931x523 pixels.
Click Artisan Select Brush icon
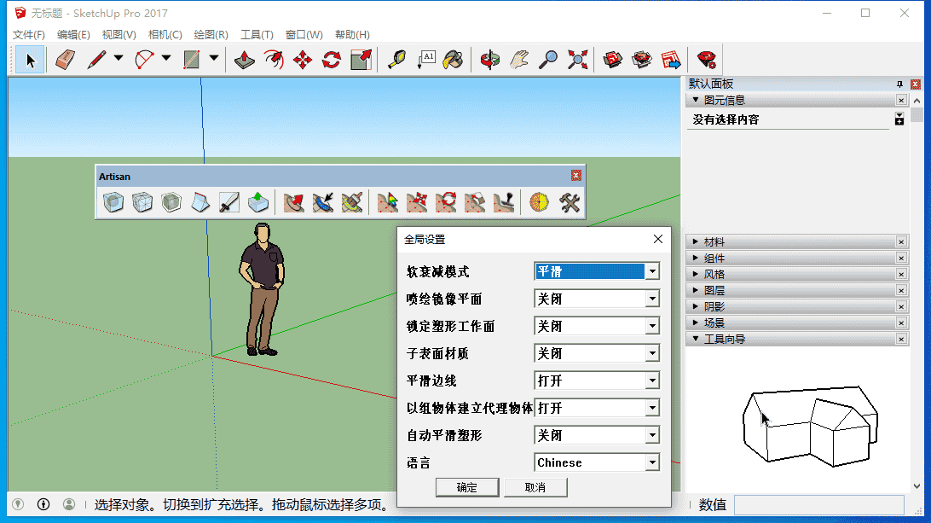pyautogui.click(x=323, y=202)
